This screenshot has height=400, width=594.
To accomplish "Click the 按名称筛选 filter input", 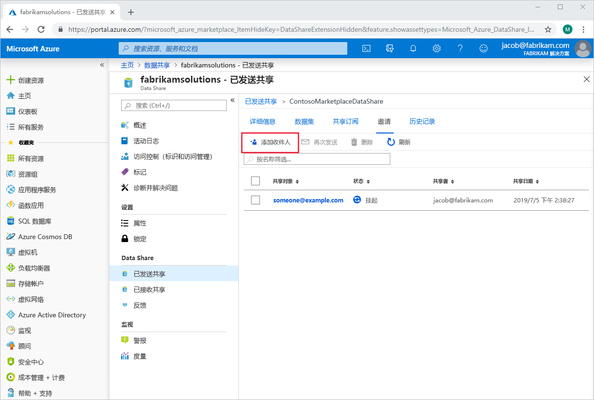I will click(317, 158).
